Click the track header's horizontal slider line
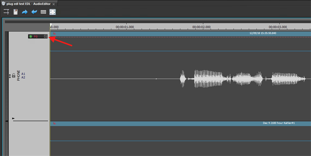311x156 pixels. (31, 121)
